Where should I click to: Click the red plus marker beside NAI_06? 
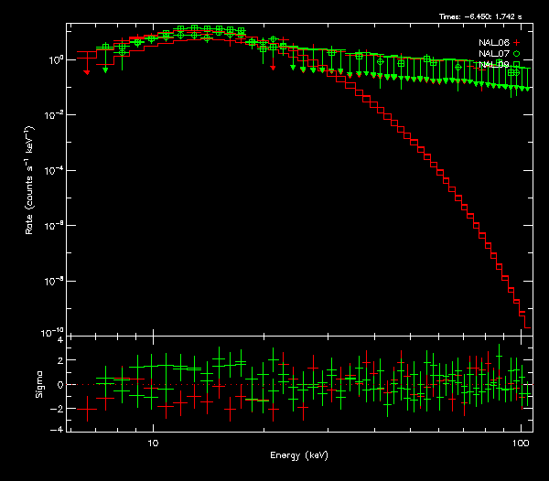point(516,43)
